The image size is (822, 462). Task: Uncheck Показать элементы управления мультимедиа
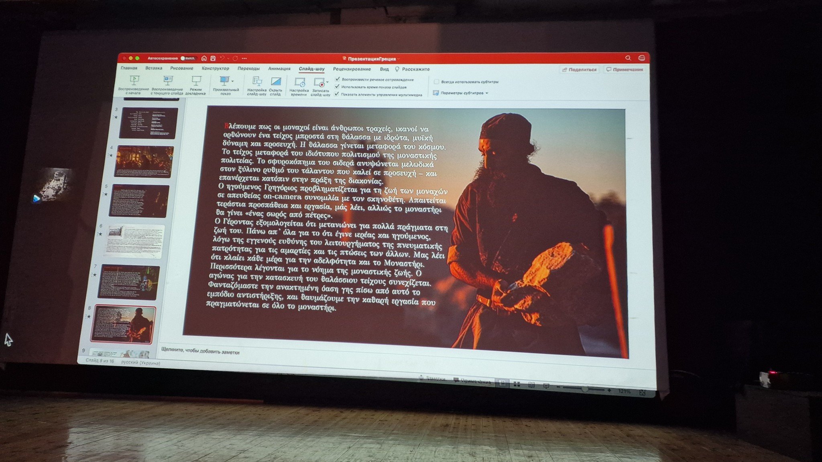pos(337,94)
